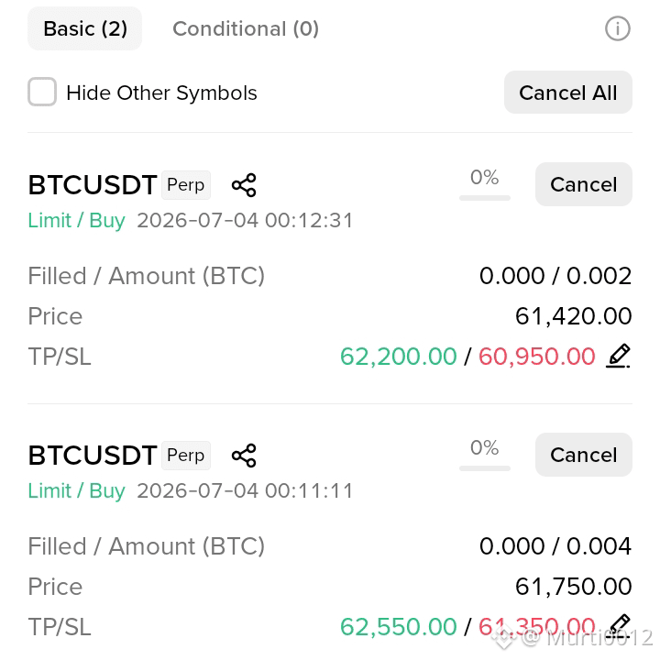Open the info icon at top right
The image size is (660, 660).
coord(618,28)
